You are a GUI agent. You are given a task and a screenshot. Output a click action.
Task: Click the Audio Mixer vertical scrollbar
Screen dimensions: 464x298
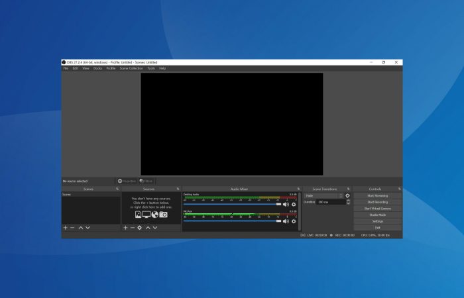pyautogui.click(x=300, y=212)
